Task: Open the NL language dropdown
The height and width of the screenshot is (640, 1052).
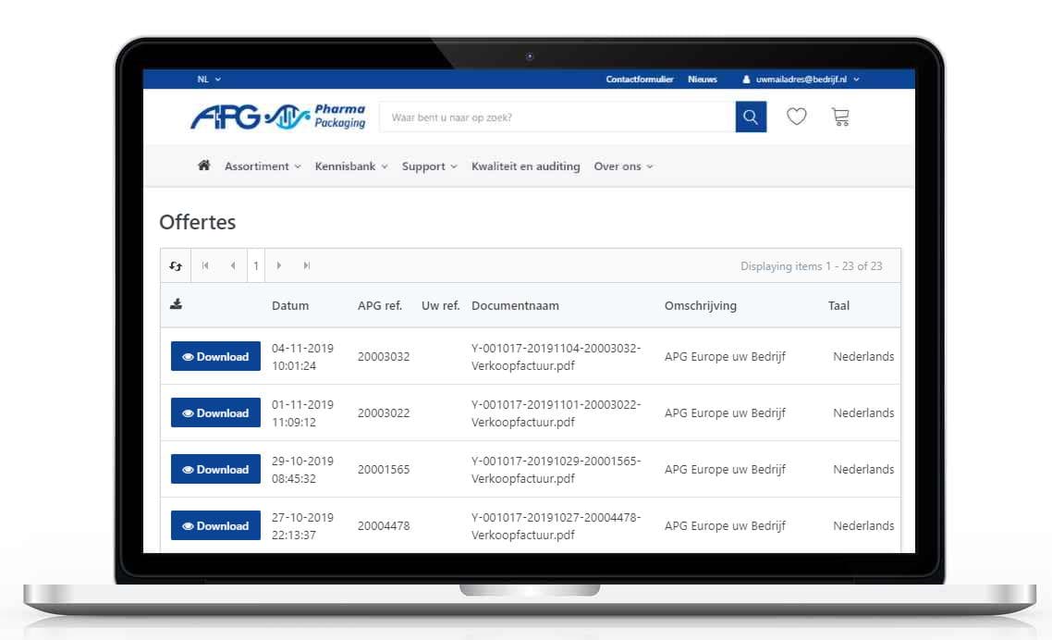Action: click(209, 80)
